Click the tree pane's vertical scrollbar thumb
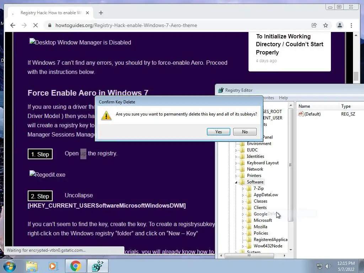 coord(290,165)
